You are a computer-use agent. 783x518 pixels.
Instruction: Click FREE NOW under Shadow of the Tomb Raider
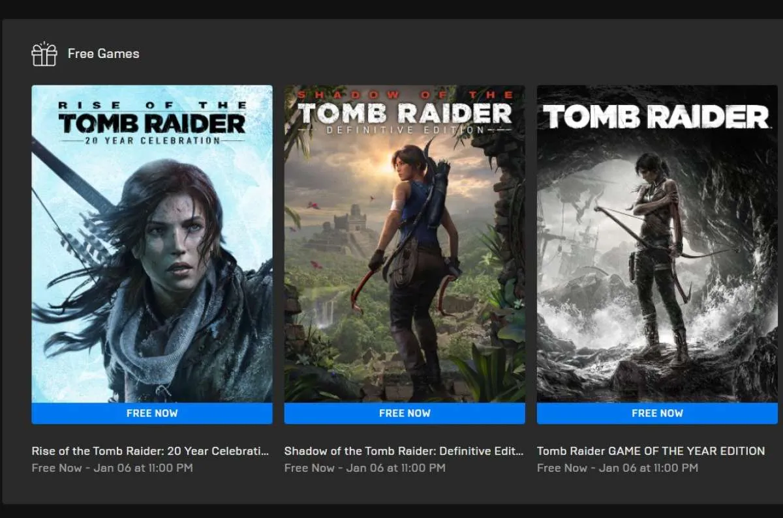[x=405, y=413]
